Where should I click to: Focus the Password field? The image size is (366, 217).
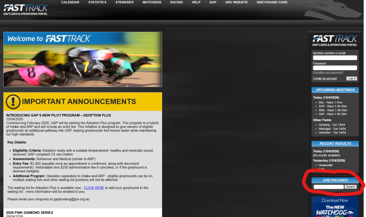tap(335, 68)
